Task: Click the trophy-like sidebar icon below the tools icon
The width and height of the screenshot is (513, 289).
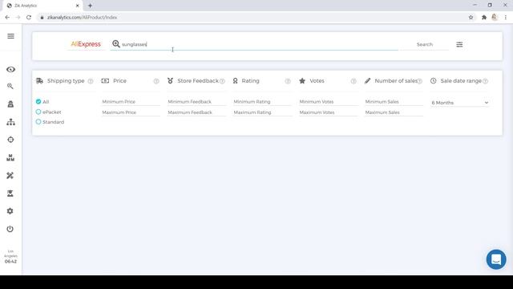Action: pos(10,193)
